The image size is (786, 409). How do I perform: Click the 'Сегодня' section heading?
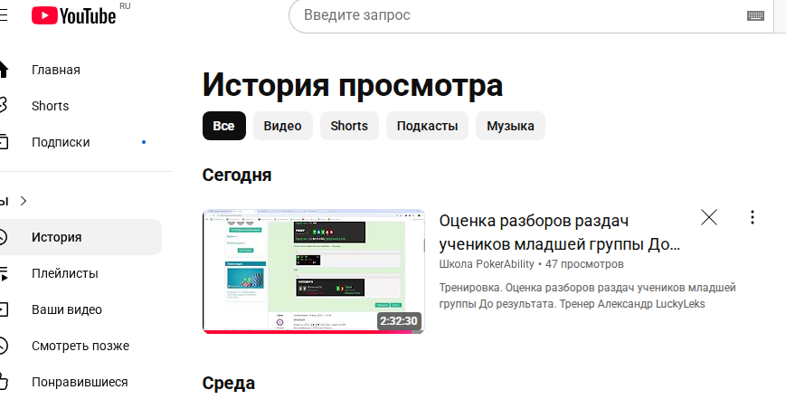[x=237, y=175]
